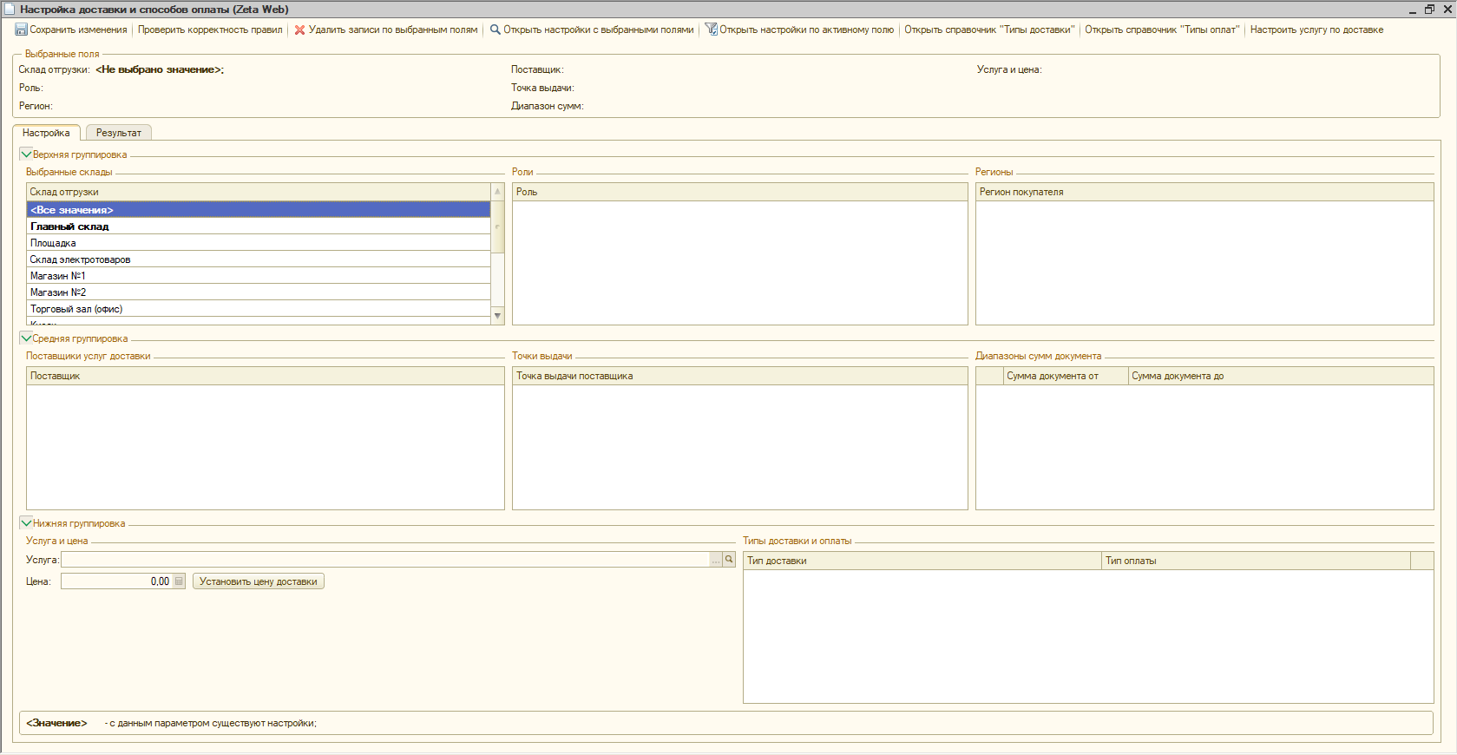The image size is (1457, 755).
Task: Click the filter icon for active field settings
Action: coord(711,30)
